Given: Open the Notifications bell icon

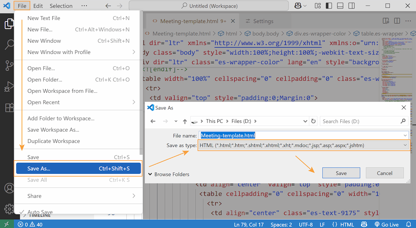Looking at the screenshot, I should coord(409,225).
